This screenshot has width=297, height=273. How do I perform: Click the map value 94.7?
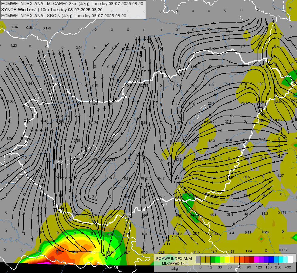click(x=161, y=178)
